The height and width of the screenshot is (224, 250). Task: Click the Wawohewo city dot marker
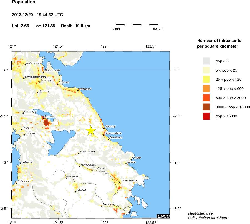(120, 182)
